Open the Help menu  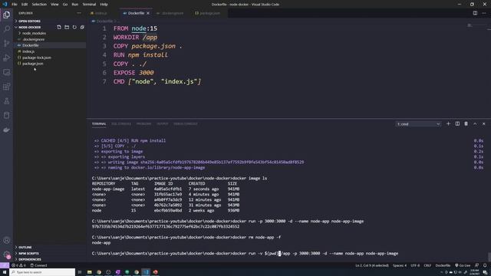pyautogui.click(x=104, y=5)
